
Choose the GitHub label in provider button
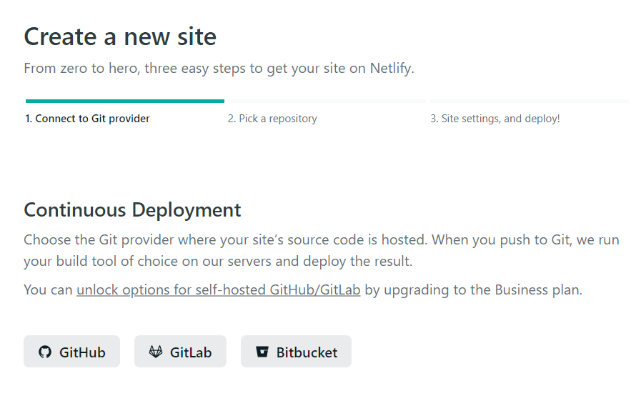82,352
